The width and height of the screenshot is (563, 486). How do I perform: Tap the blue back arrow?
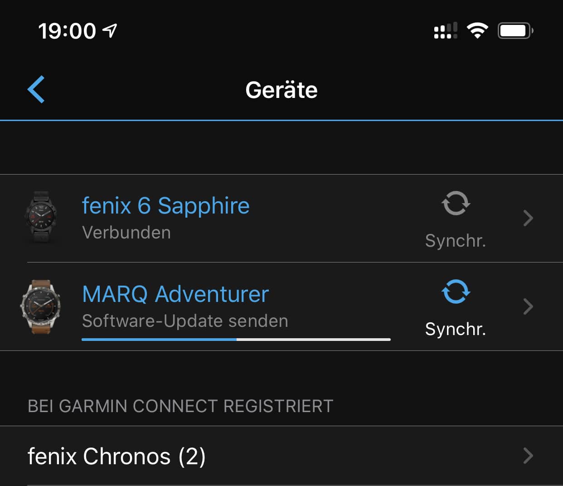(x=36, y=89)
